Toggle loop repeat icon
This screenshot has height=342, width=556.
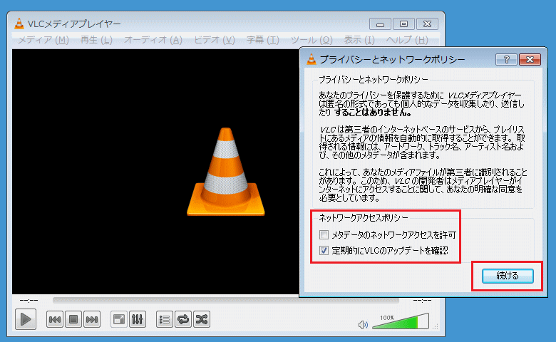point(183,320)
